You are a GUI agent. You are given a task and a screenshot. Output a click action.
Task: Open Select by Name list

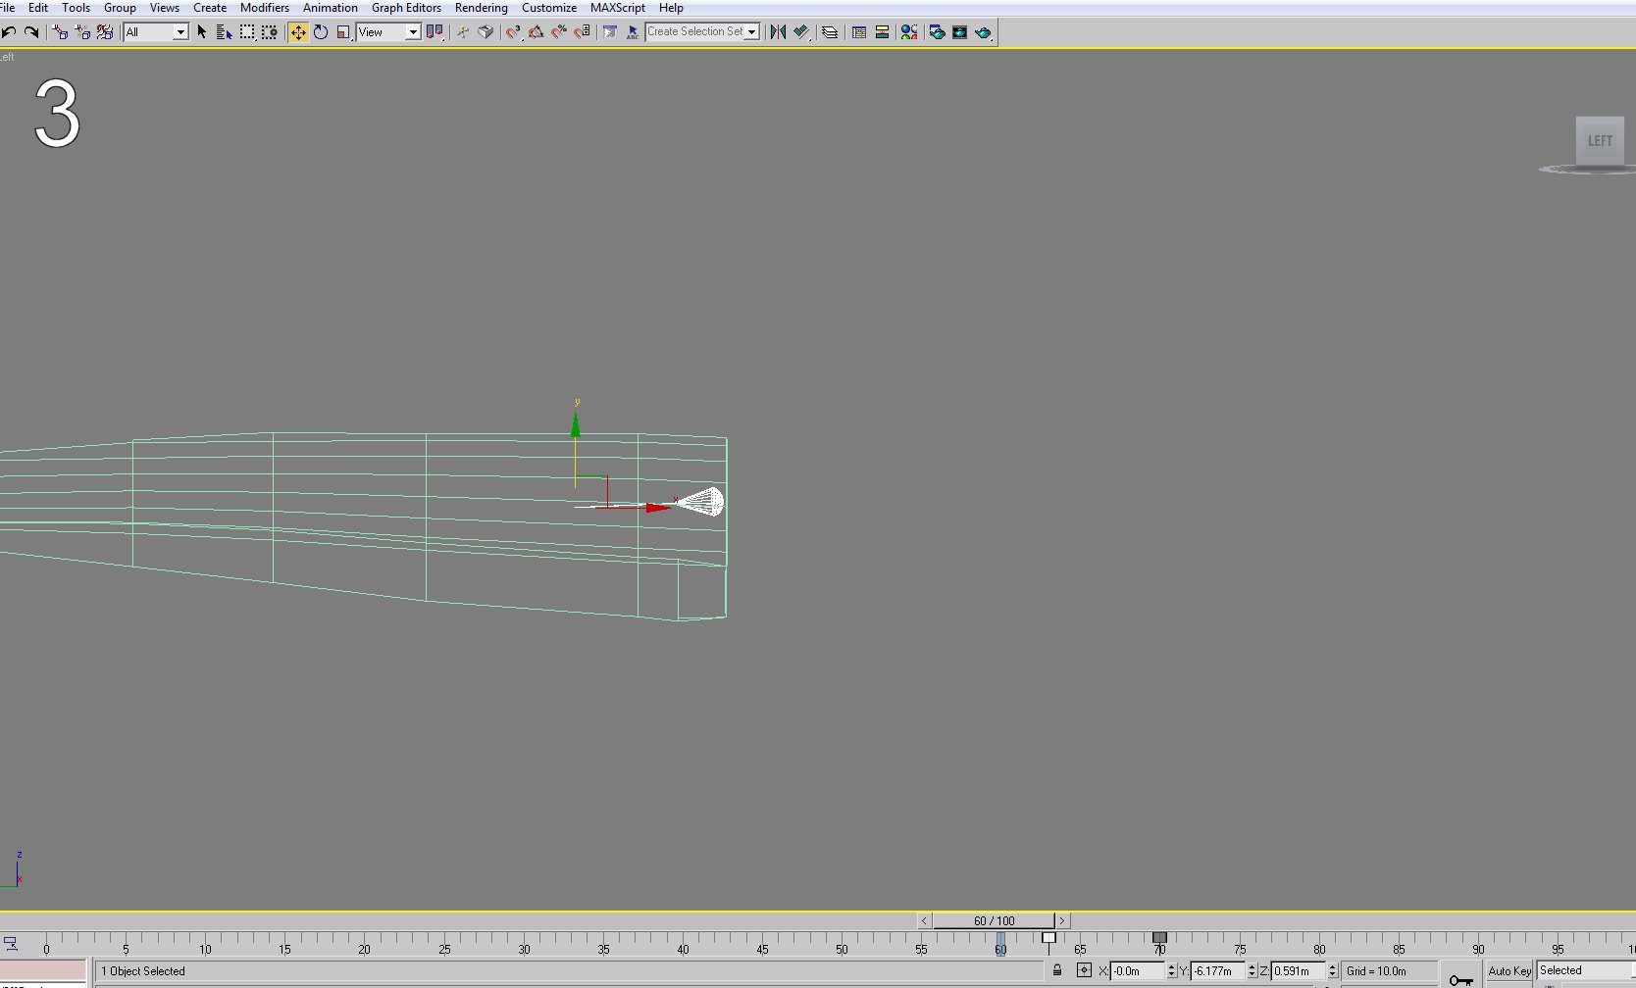[x=224, y=32]
